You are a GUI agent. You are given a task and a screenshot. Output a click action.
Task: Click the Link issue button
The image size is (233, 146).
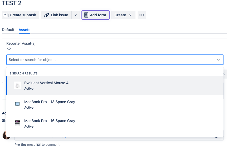point(56,15)
